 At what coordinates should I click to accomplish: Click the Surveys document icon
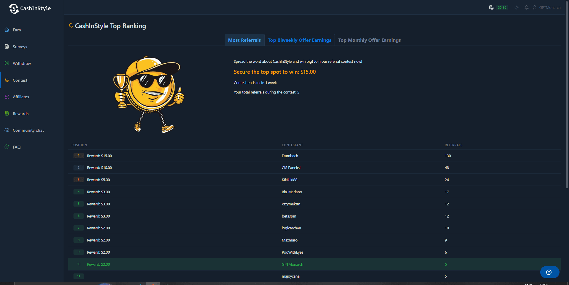[x=7, y=46]
